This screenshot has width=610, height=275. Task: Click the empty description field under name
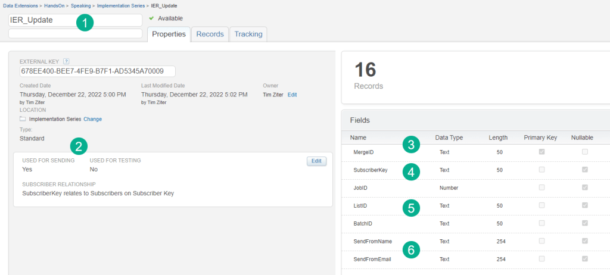75,33
